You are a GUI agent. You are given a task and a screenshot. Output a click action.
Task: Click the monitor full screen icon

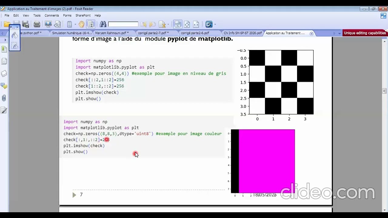click(48, 24)
